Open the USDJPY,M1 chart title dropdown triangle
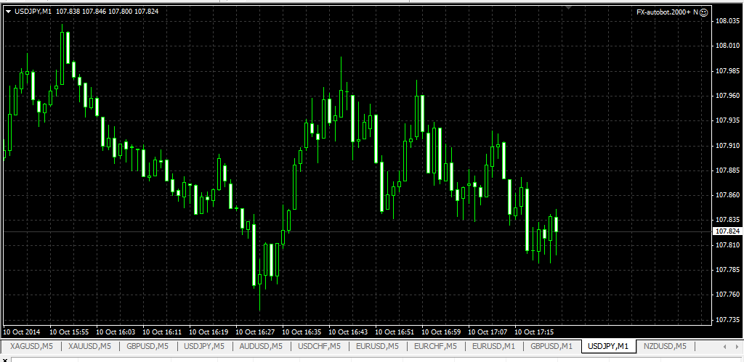Screen dimensions: 744x362 click(x=8, y=12)
